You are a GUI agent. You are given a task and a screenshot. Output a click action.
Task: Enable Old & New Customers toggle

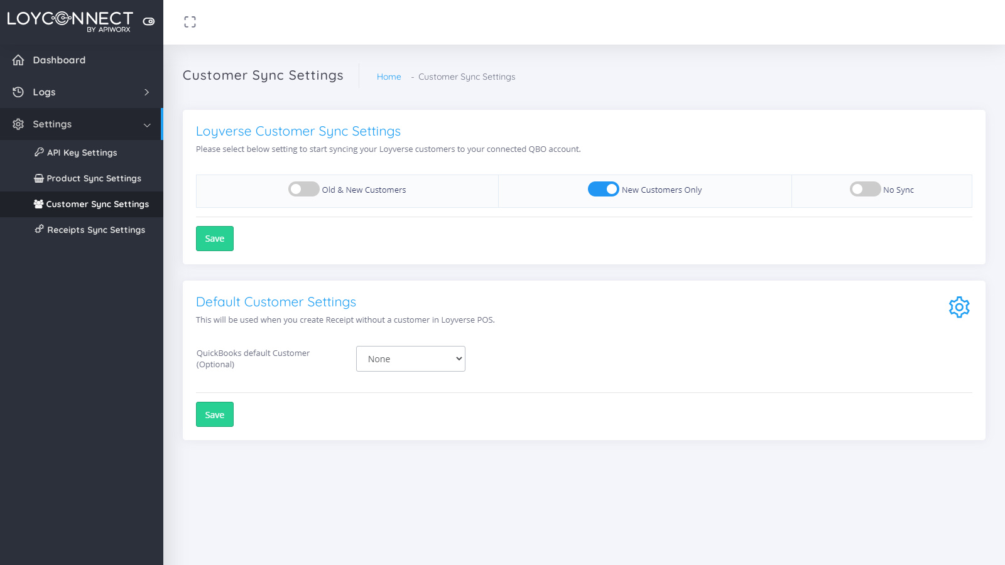(x=304, y=189)
